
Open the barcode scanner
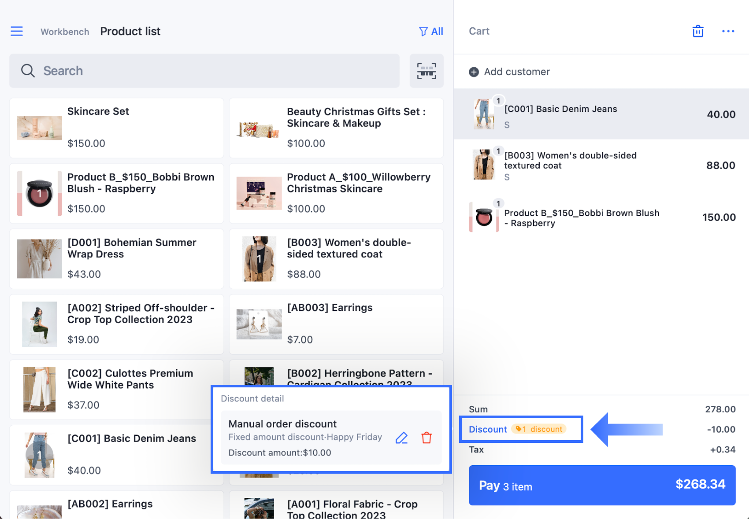426,71
